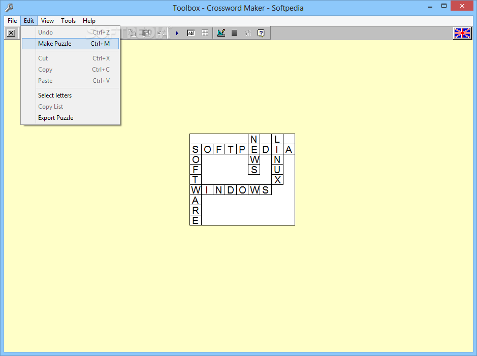Open the Tools menu
The image size is (477, 356).
(x=68, y=21)
